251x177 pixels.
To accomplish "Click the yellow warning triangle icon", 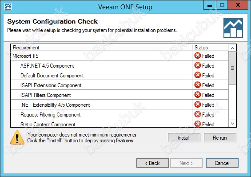I will pyautogui.click(x=17, y=137).
